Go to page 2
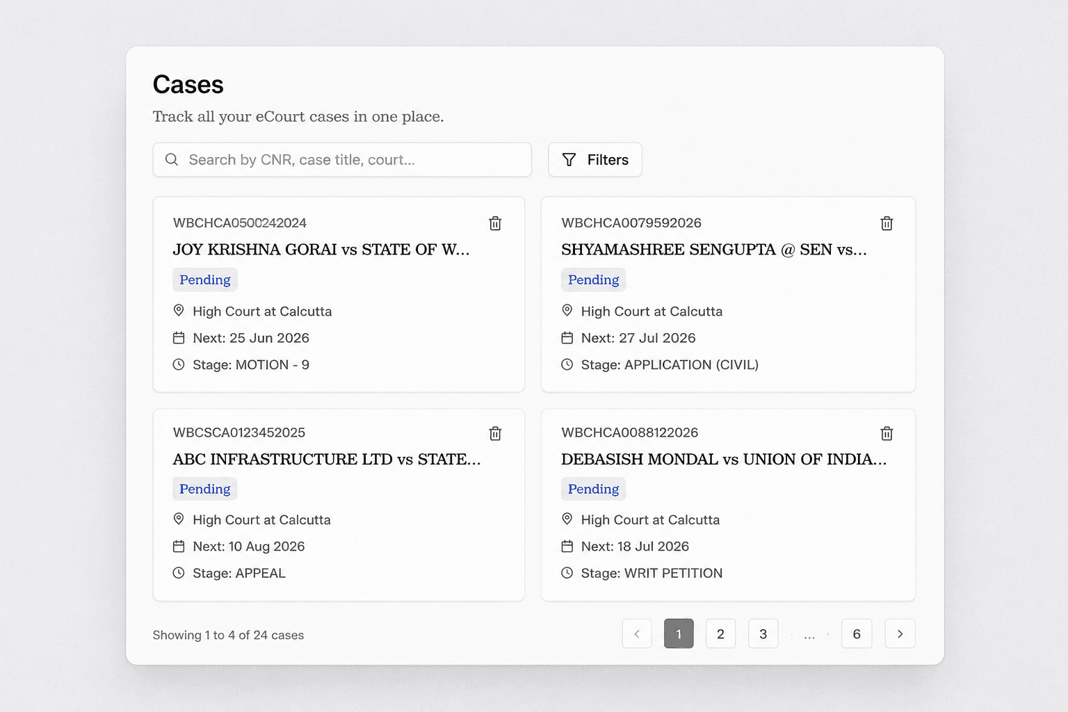1068x712 pixels. 720,633
